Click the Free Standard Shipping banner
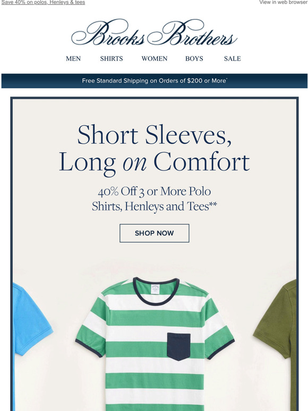The width and height of the screenshot is (308, 411). (x=155, y=81)
